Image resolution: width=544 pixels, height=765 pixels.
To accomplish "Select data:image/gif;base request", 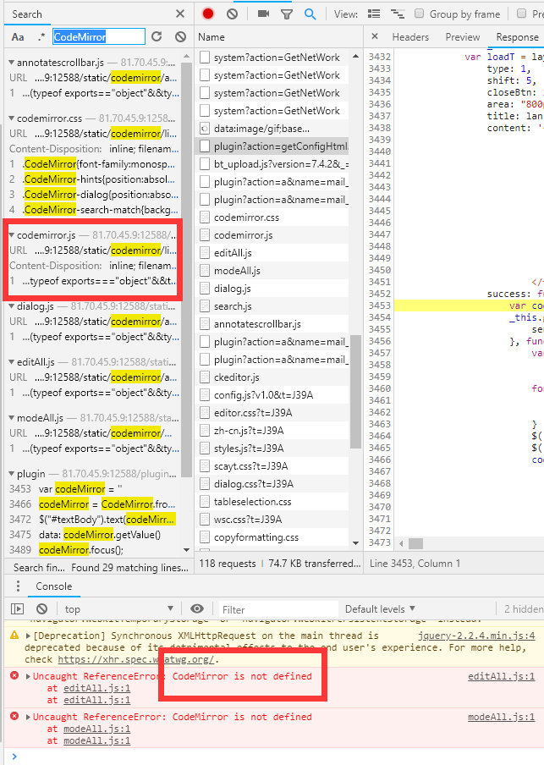I will 272,129.
